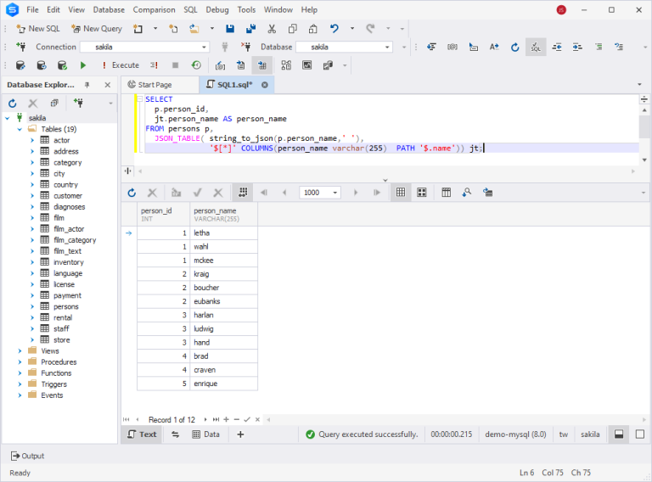Refresh data in the results grid
Screen dimensions: 652x482
pyautogui.click(x=132, y=193)
